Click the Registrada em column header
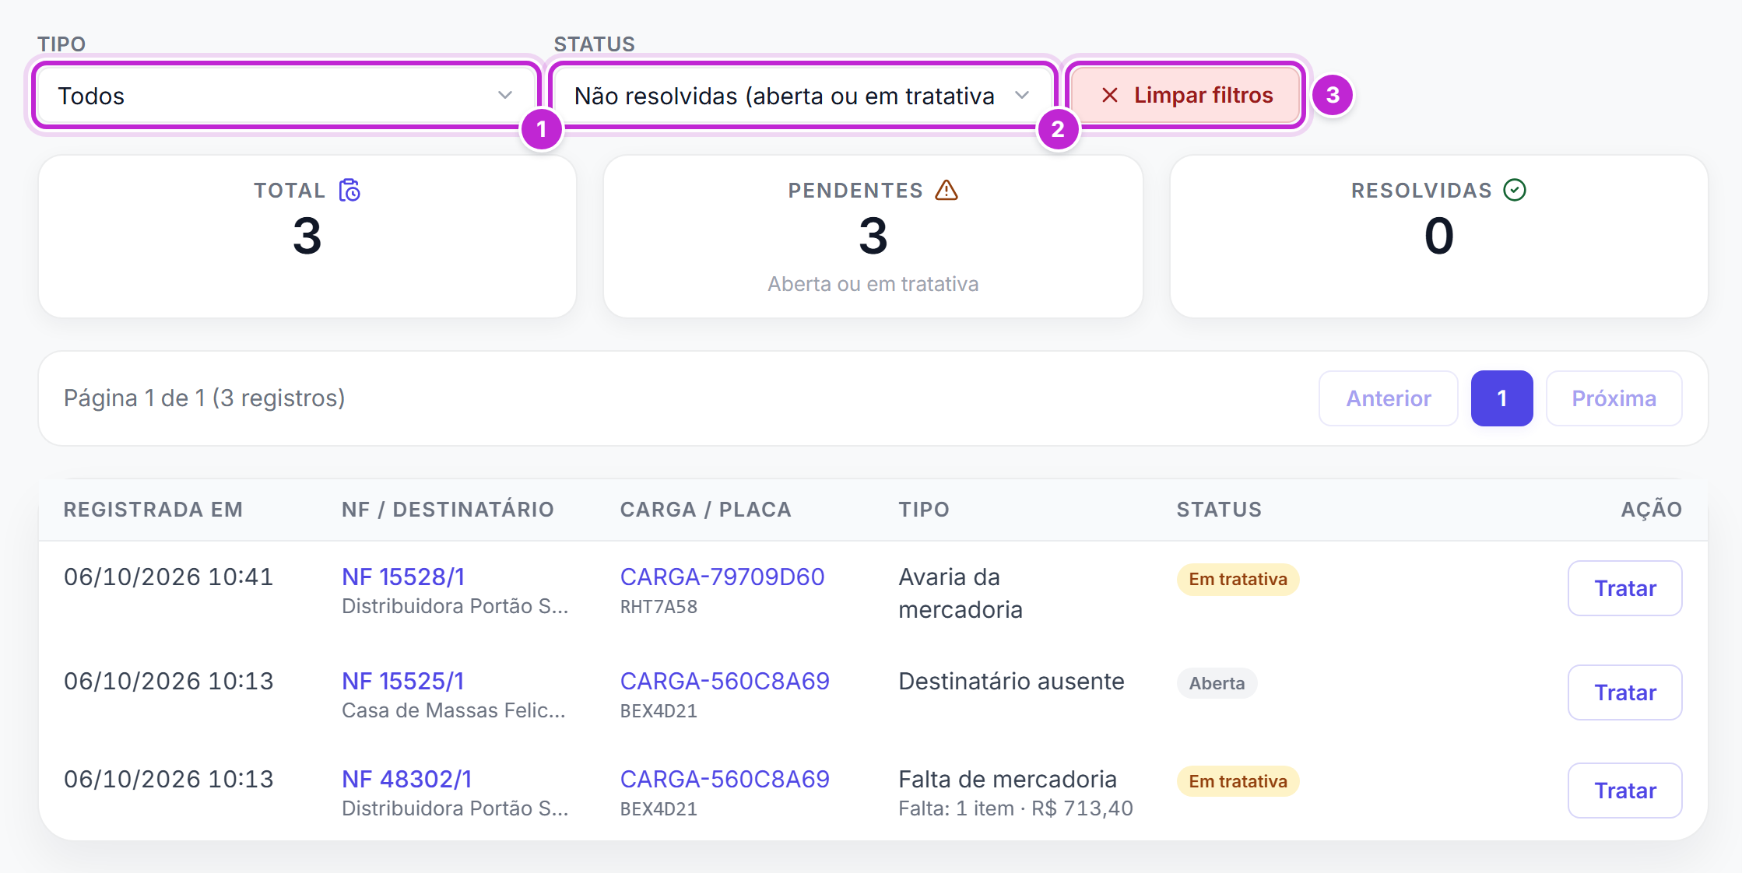The image size is (1742, 873). pyautogui.click(x=153, y=510)
